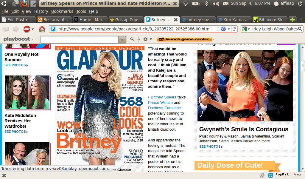
Task: Open the Duchess Catherine link
Action: (164, 108)
